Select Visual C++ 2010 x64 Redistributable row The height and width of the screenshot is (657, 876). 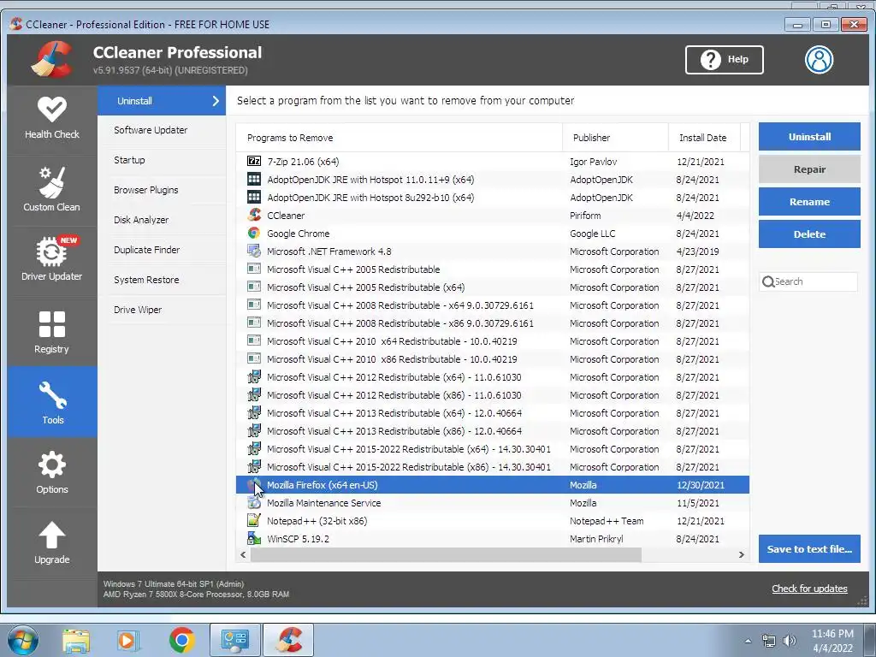492,340
